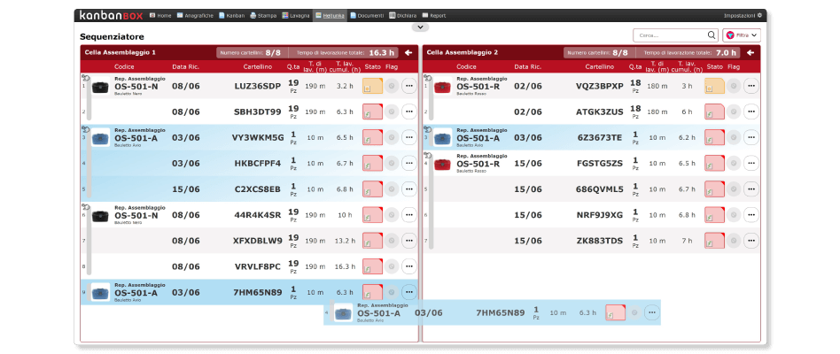Click the orange Stato card icon for VQZ3BPXP

pos(714,86)
